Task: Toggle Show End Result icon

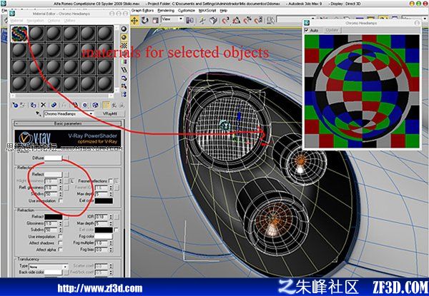Action: [106, 105]
